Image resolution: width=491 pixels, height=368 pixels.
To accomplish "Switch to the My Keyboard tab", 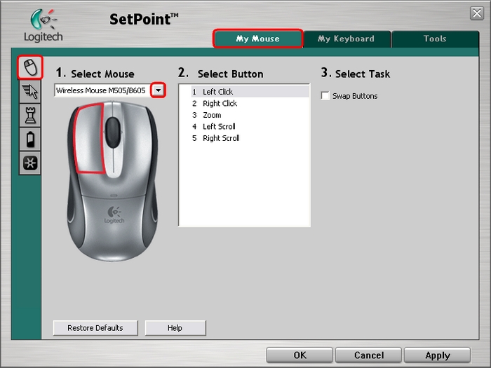I will coord(347,39).
